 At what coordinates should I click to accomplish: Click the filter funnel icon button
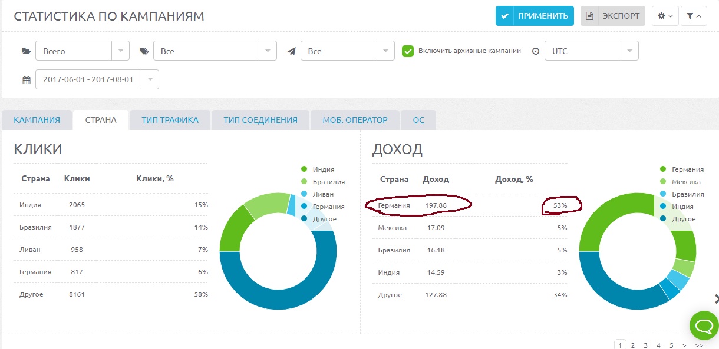coord(694,16)
